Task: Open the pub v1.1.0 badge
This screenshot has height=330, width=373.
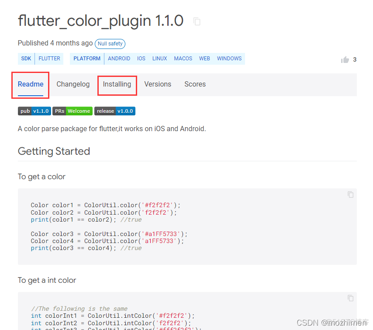Action: (34, 111)
